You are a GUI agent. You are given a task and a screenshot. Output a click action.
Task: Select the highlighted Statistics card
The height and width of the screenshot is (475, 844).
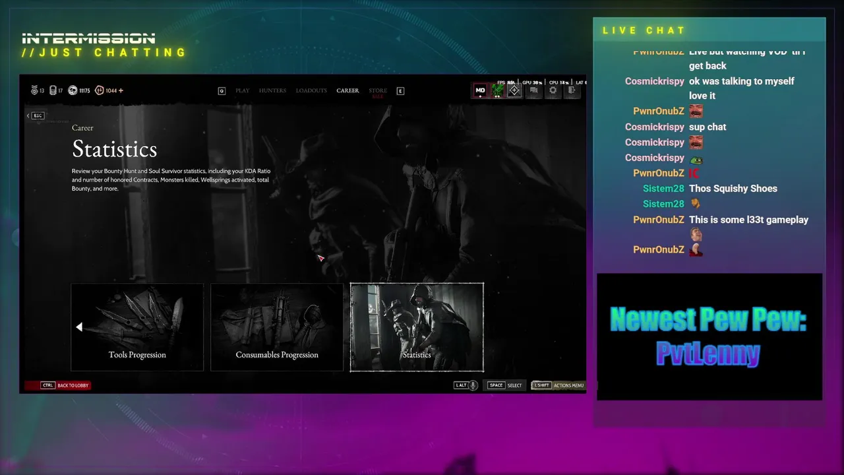pos(417,327)
